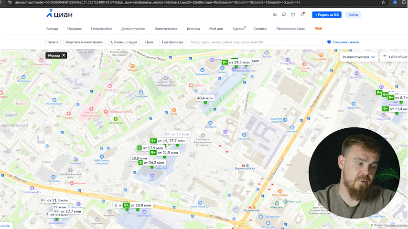
Task: Select the от 17,9 млн price marker
Action: [x=150, y=148]
